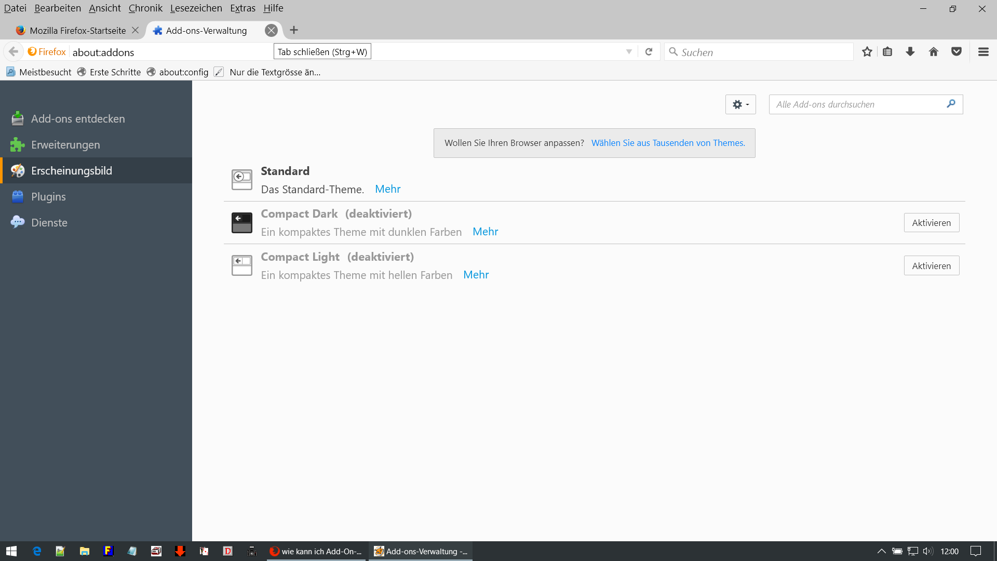Show hidden icons in system tray

coord(881,551)
